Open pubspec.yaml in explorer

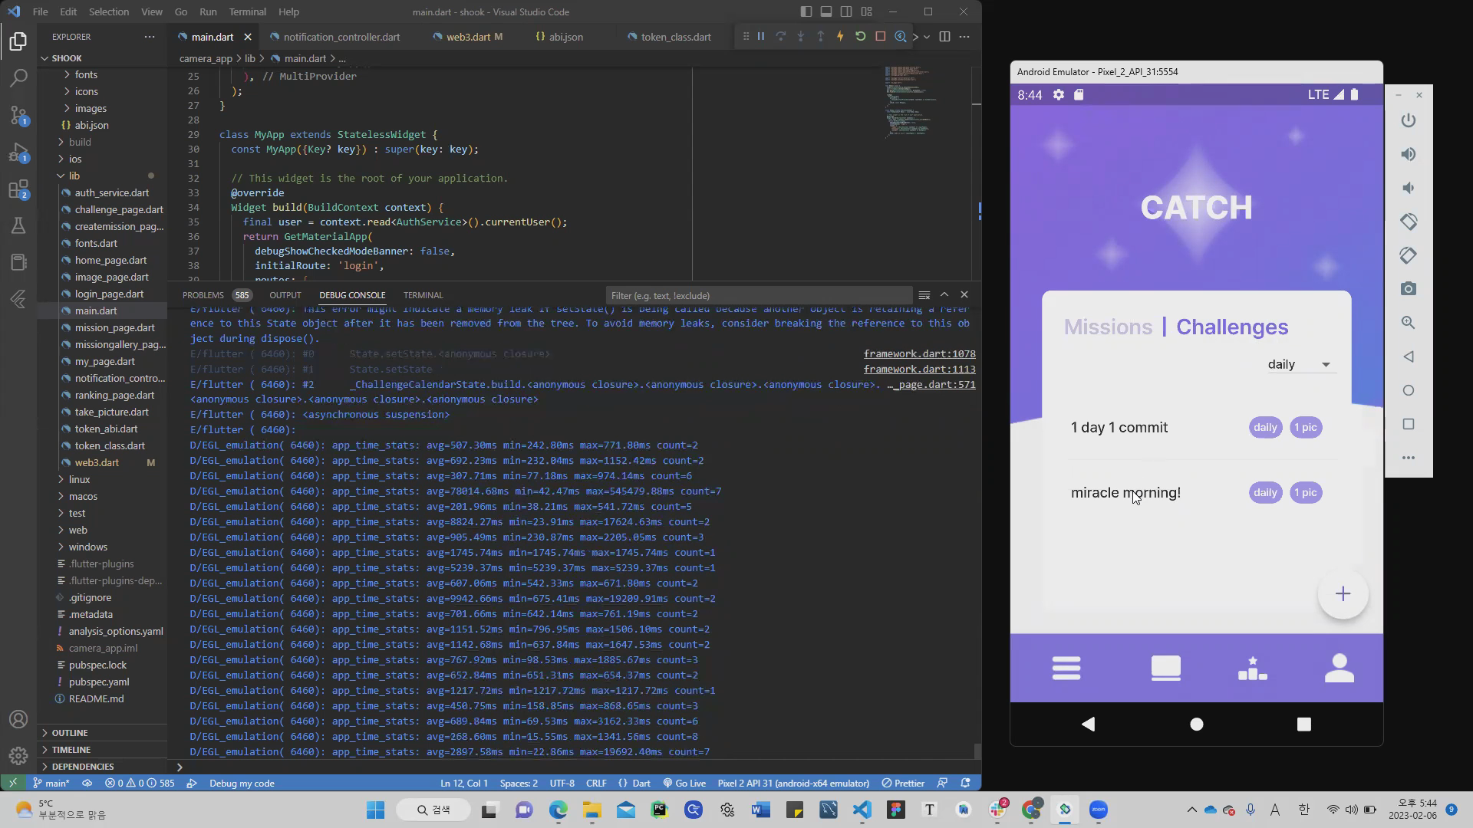pyautogui.click(x=99, y=682)
